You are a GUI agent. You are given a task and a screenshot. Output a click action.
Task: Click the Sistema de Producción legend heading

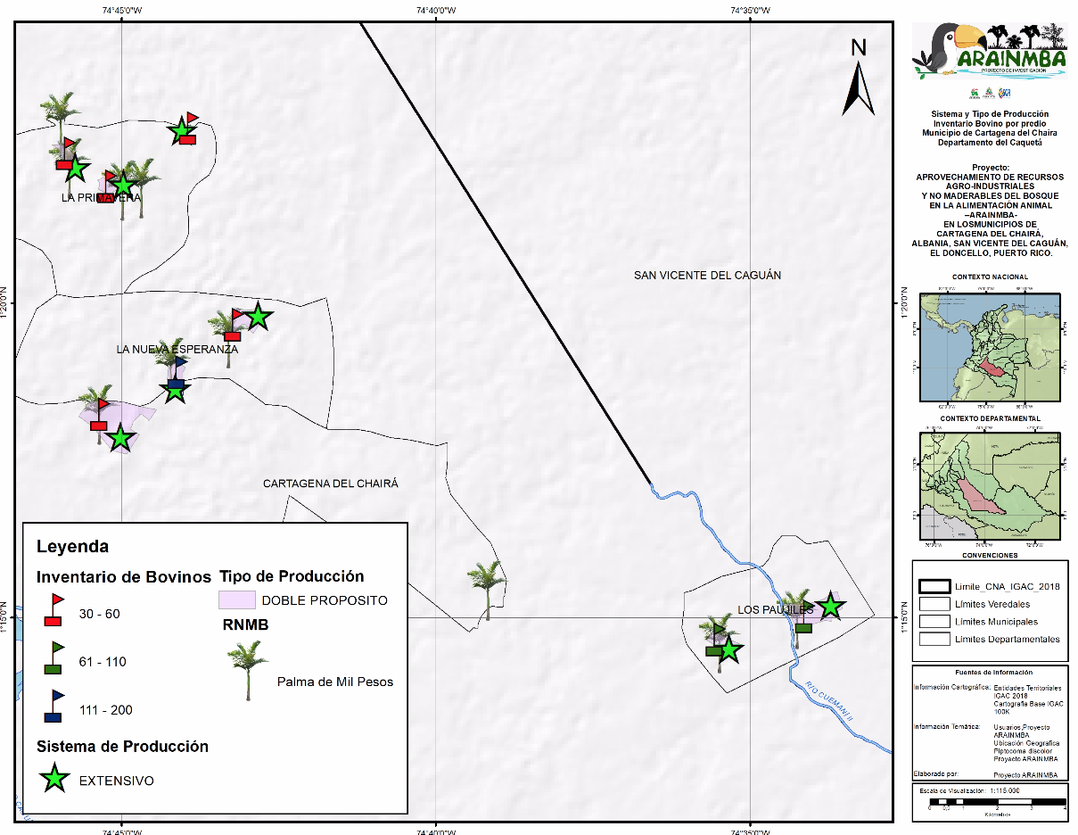122,747
